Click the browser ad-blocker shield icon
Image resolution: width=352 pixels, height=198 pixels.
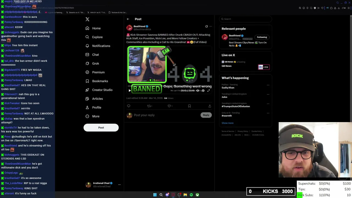click(315, 8)
